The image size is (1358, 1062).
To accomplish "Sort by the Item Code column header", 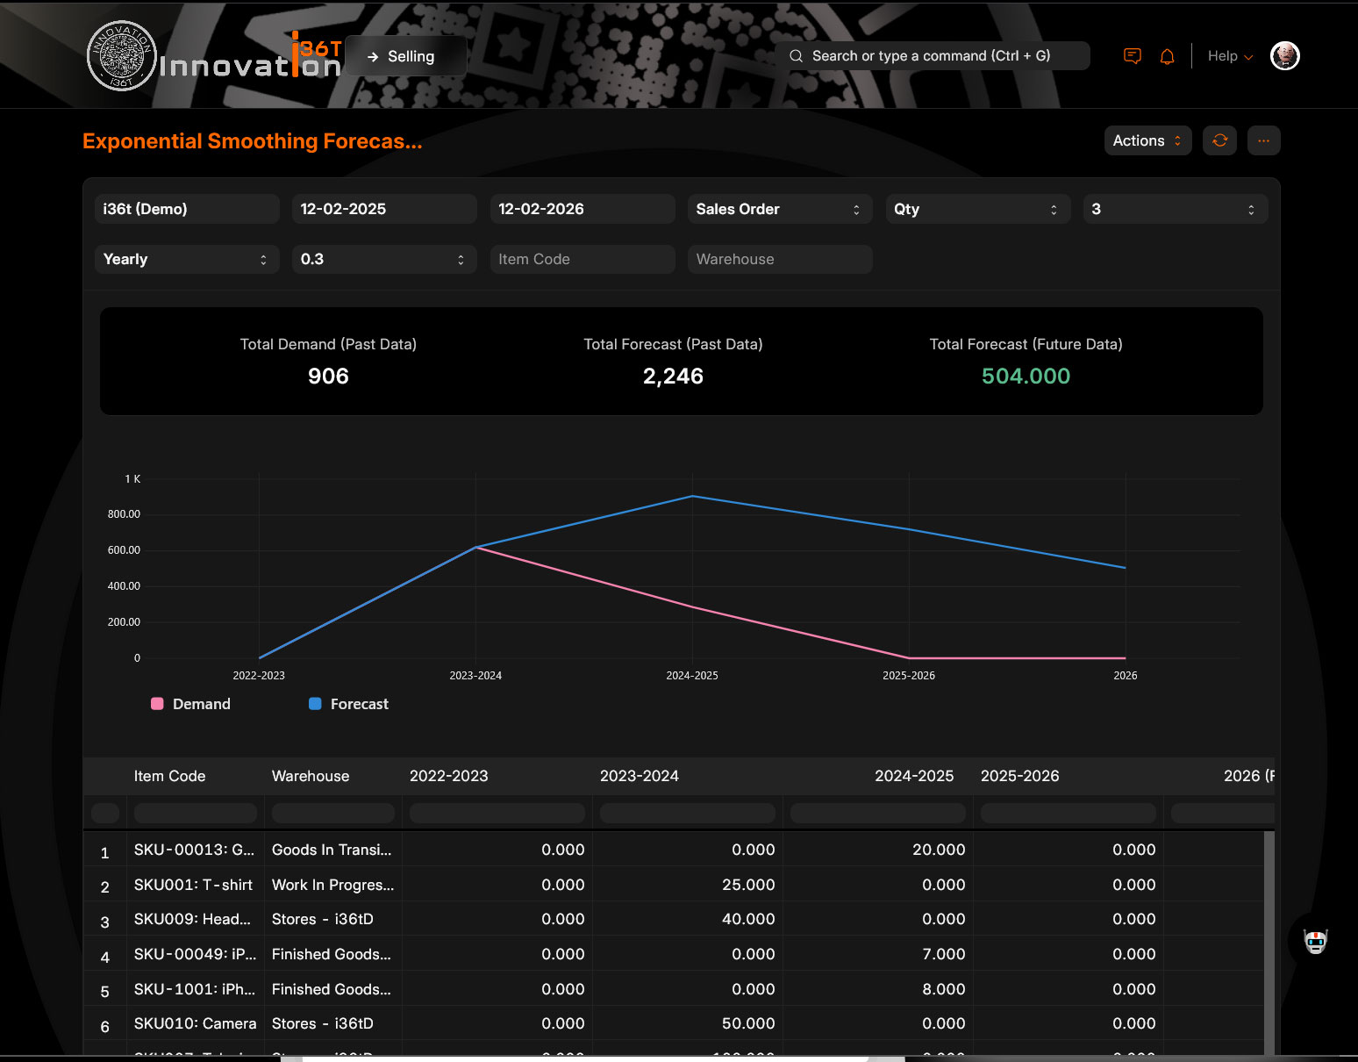I will pos(169,776).
